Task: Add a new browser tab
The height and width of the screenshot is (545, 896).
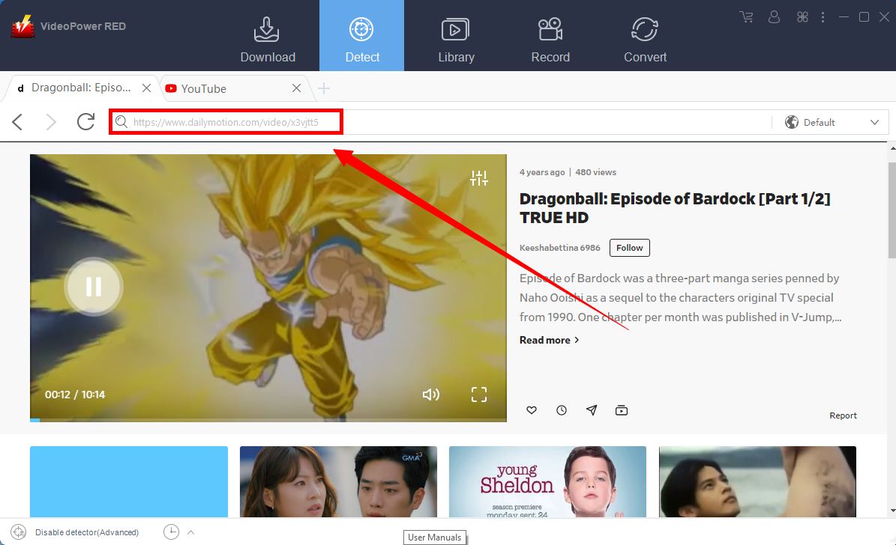Action: (324, 88)
